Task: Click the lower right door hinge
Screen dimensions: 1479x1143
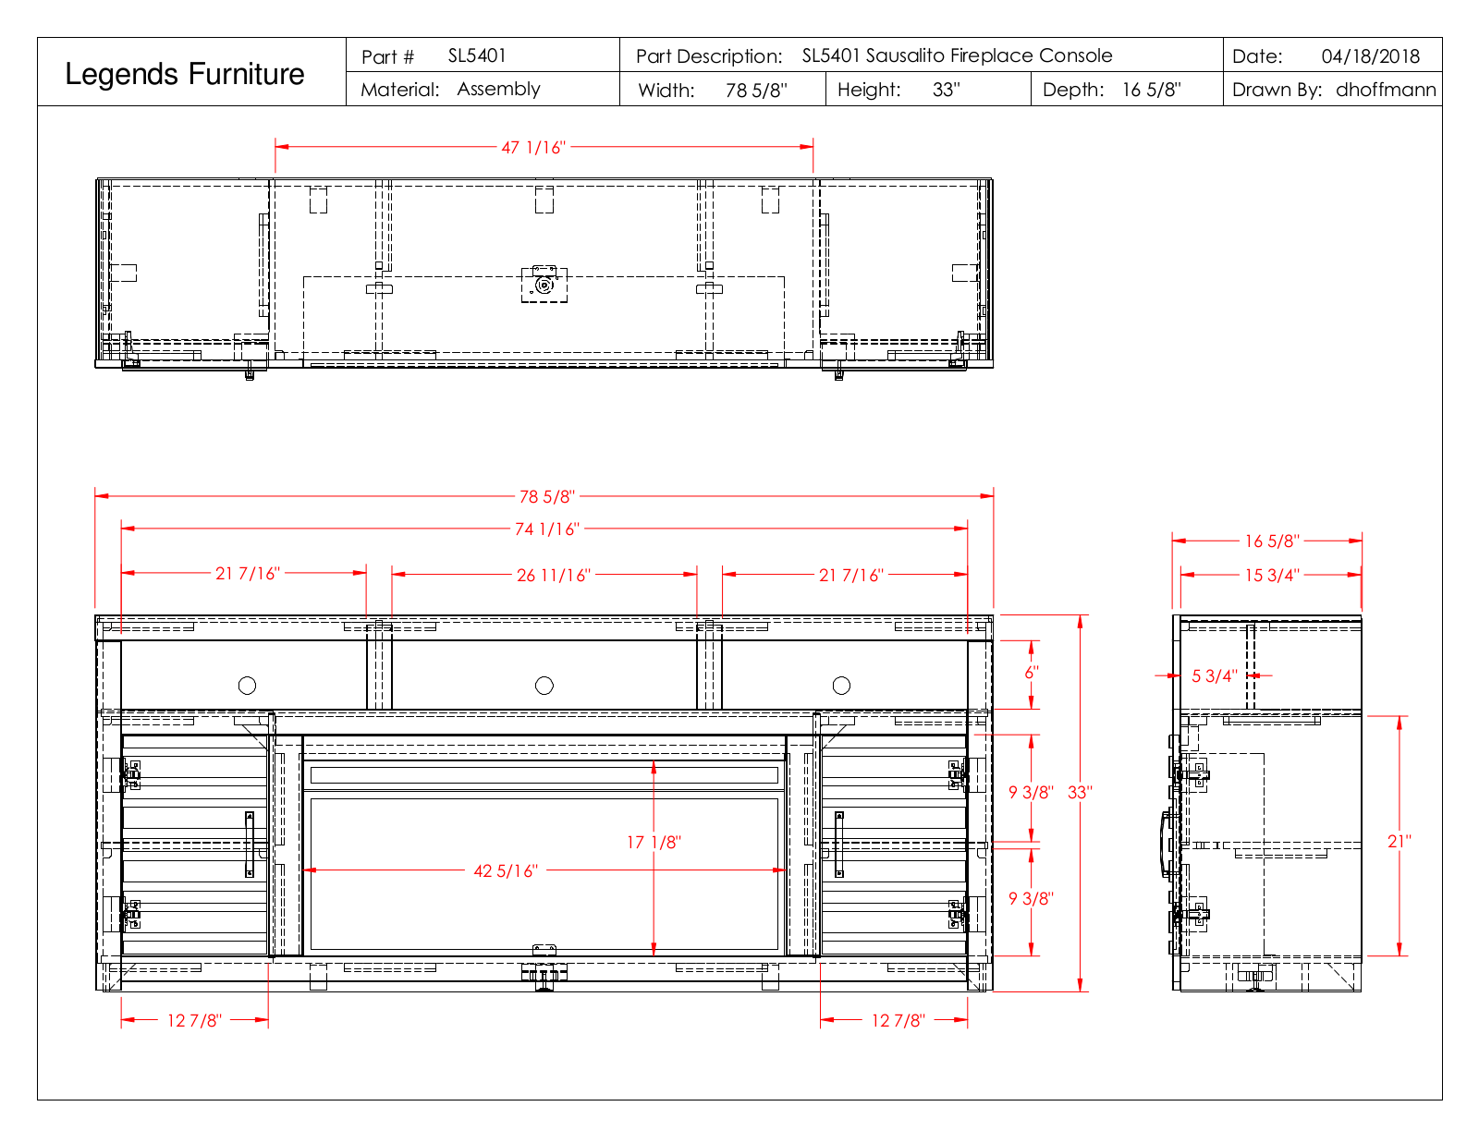Action: tap(959, 914)
